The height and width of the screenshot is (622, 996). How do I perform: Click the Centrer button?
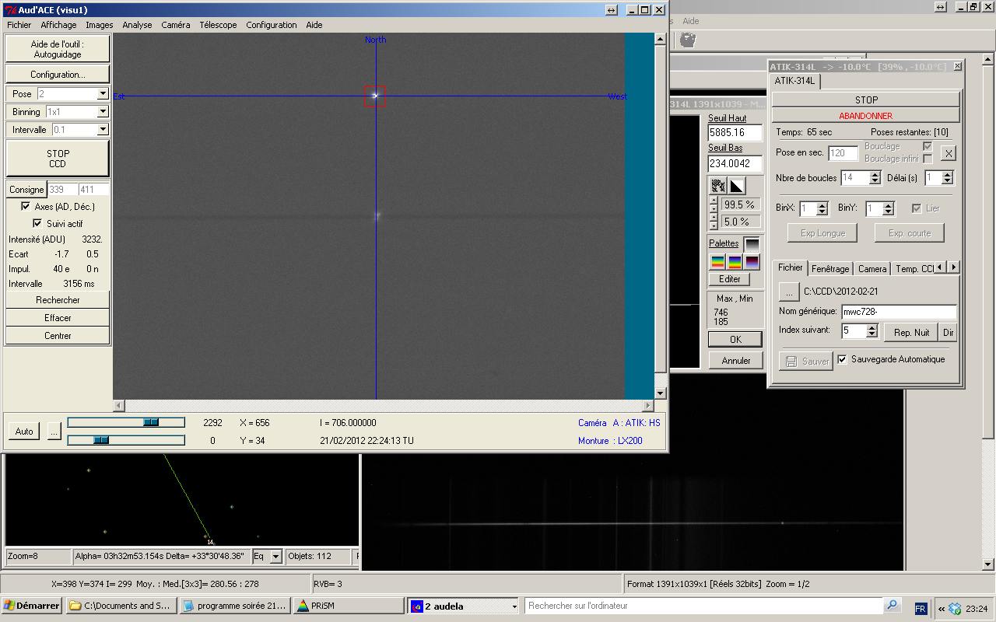pyautogui.click(x=58, y=336)
